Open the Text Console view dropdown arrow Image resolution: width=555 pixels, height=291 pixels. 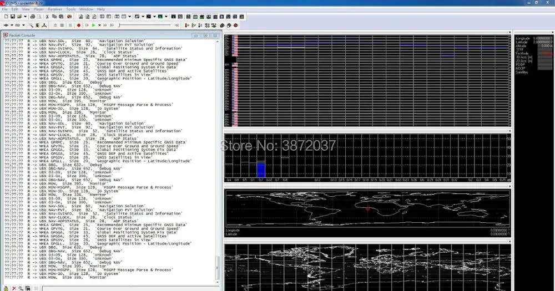tap(129, 17)
